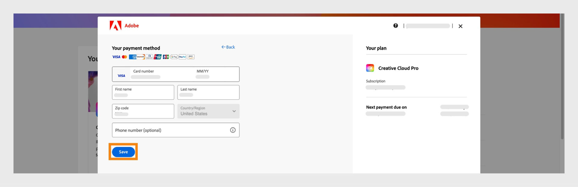Go back using the Back link
The width and height of the screenshot is (578, 187).
tap(228, 47)
